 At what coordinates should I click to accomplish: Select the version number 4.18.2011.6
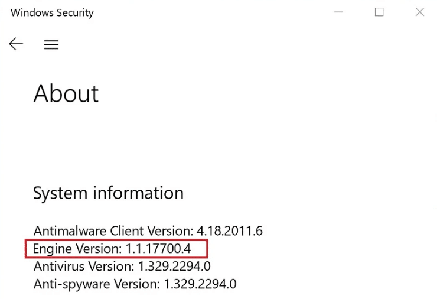tap(229, 230)
